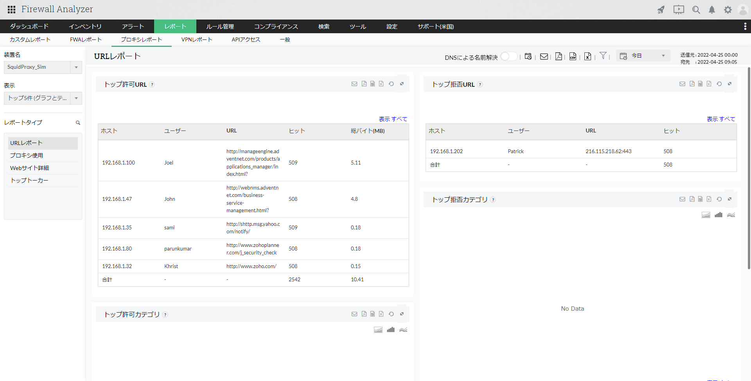This screenshot has width=751, height=381.
Task: Export the URL report as CSV
Action: (573, 56)
